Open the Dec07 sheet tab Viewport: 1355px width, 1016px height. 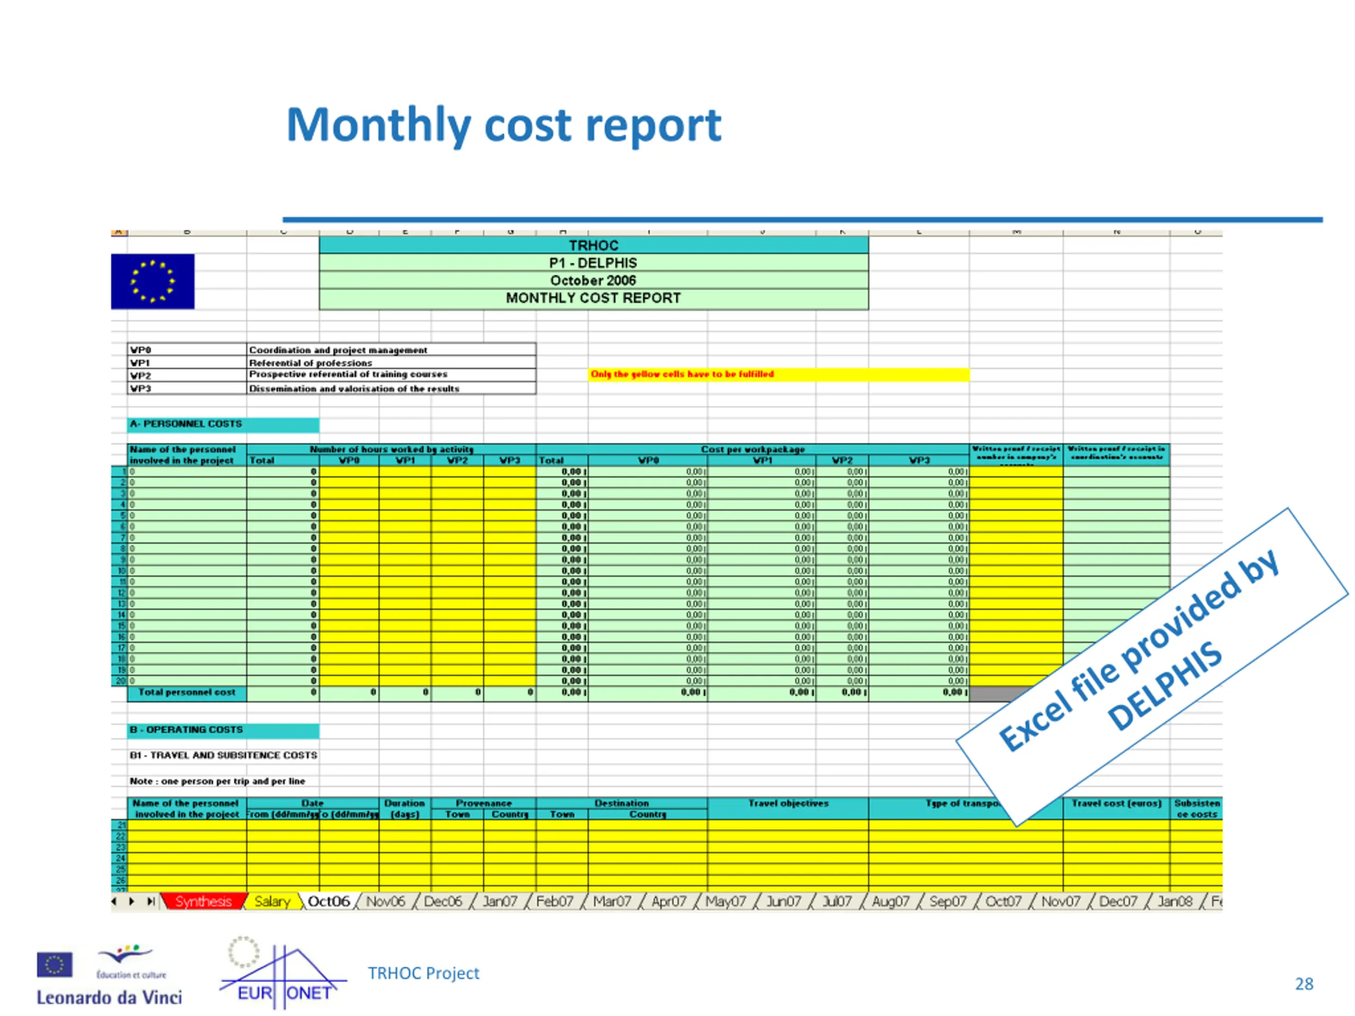tap(1117, 902)
